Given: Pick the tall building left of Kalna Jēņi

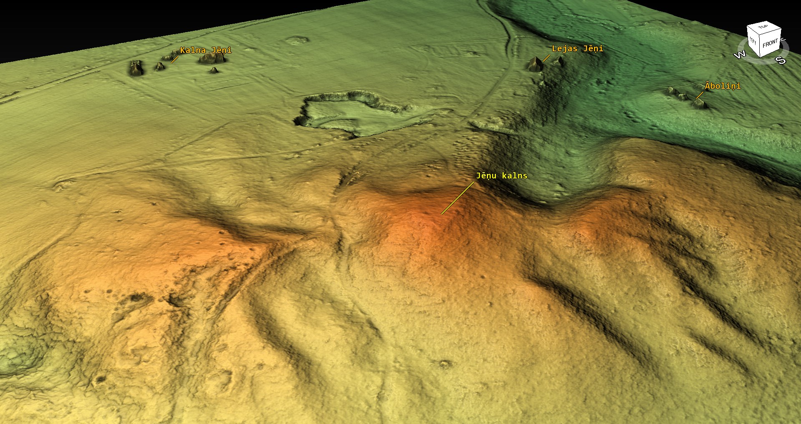Looking at the screenshot, I should click(136, 68).
